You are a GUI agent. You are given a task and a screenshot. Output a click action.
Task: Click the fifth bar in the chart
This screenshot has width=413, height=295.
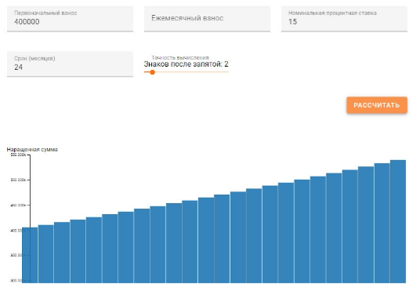[x=94, y=250]
